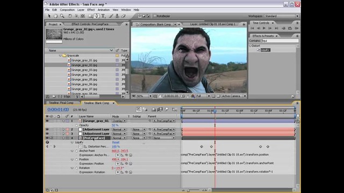Open the Workspace Standard dropdown
The image size is (344, 193).
tap(282, 16)
